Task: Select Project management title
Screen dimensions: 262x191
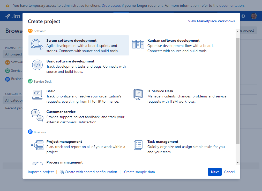Action: (x=64, y=142)
